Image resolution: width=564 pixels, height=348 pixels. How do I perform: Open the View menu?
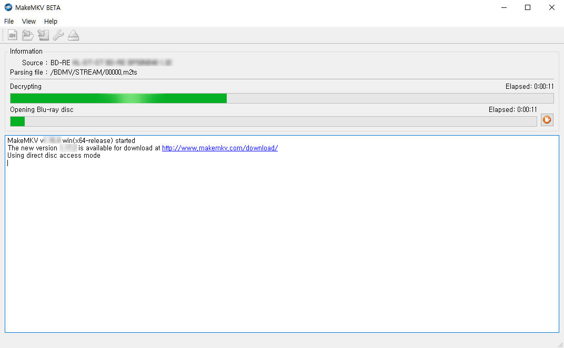coord(29,21)
